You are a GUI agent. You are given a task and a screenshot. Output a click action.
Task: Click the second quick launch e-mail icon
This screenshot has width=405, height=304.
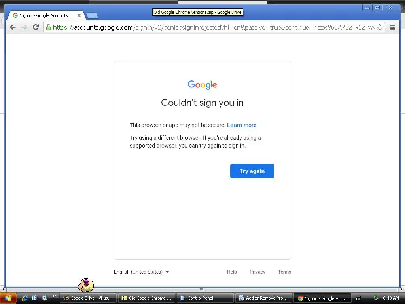click(x=34, y=298)
